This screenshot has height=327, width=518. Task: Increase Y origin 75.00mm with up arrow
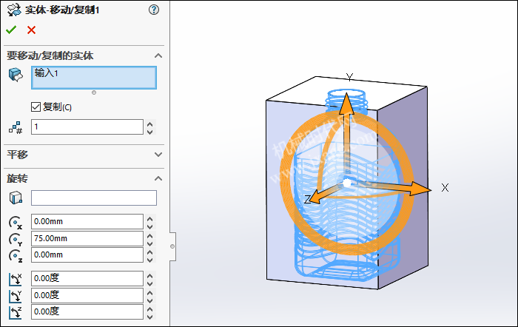pos(150,235)
